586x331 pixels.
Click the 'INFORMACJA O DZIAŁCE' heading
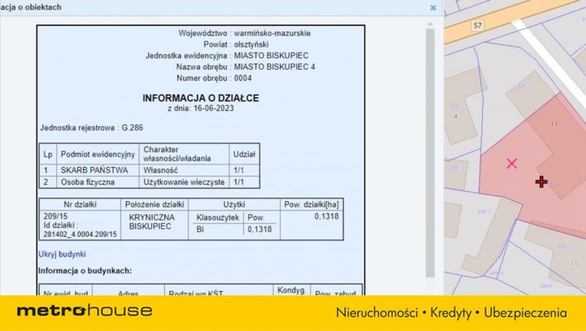click(201, 98)
